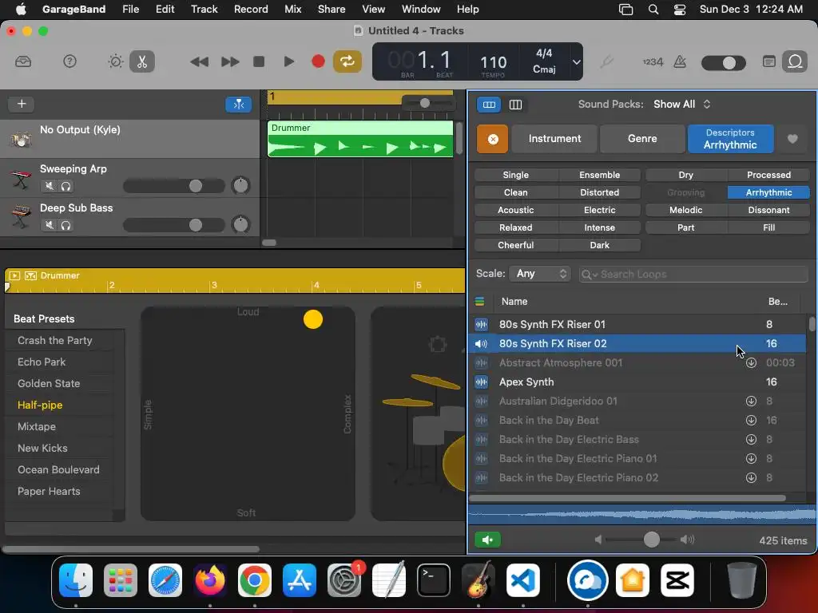Open Finder from the Dock
The width and height of the screenshot is (818, 613).
tap(76, 580)
